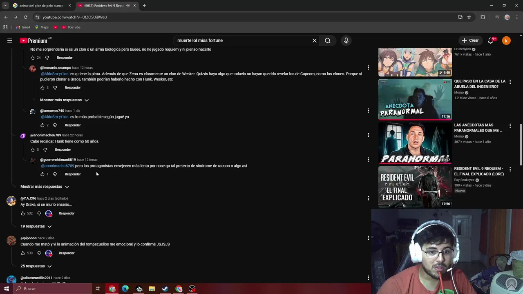Open the apps grid in bookmarks bar
523x294 pixels.
(5, 27)
